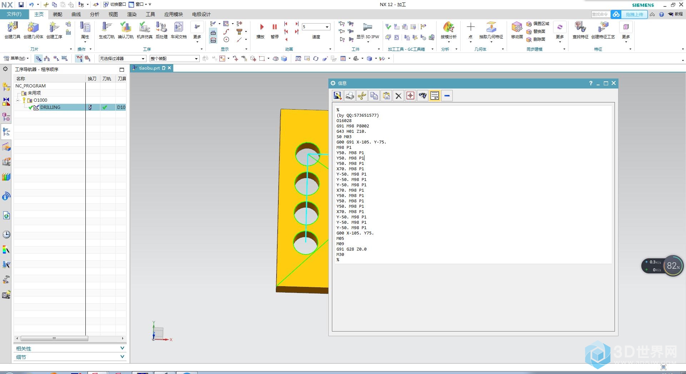This screenshot has height=374, width=686.
Task: Open the 文件(F) menu
Action: 14,14
